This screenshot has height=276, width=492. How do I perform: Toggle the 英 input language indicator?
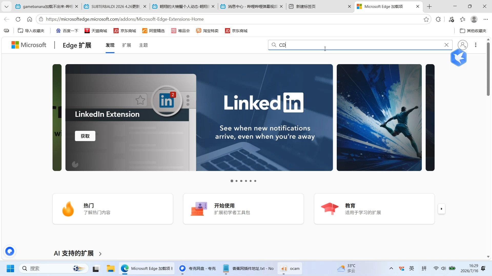tap(412, 268)
